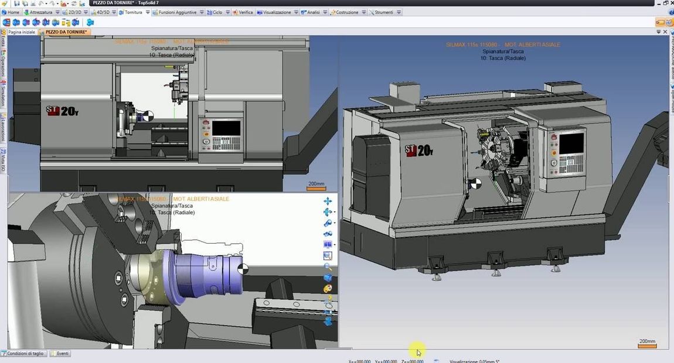Click the cyan part icon after the separator
This screenshot has width=674, height=363.
pyautogui.click(x=90, y=22)
